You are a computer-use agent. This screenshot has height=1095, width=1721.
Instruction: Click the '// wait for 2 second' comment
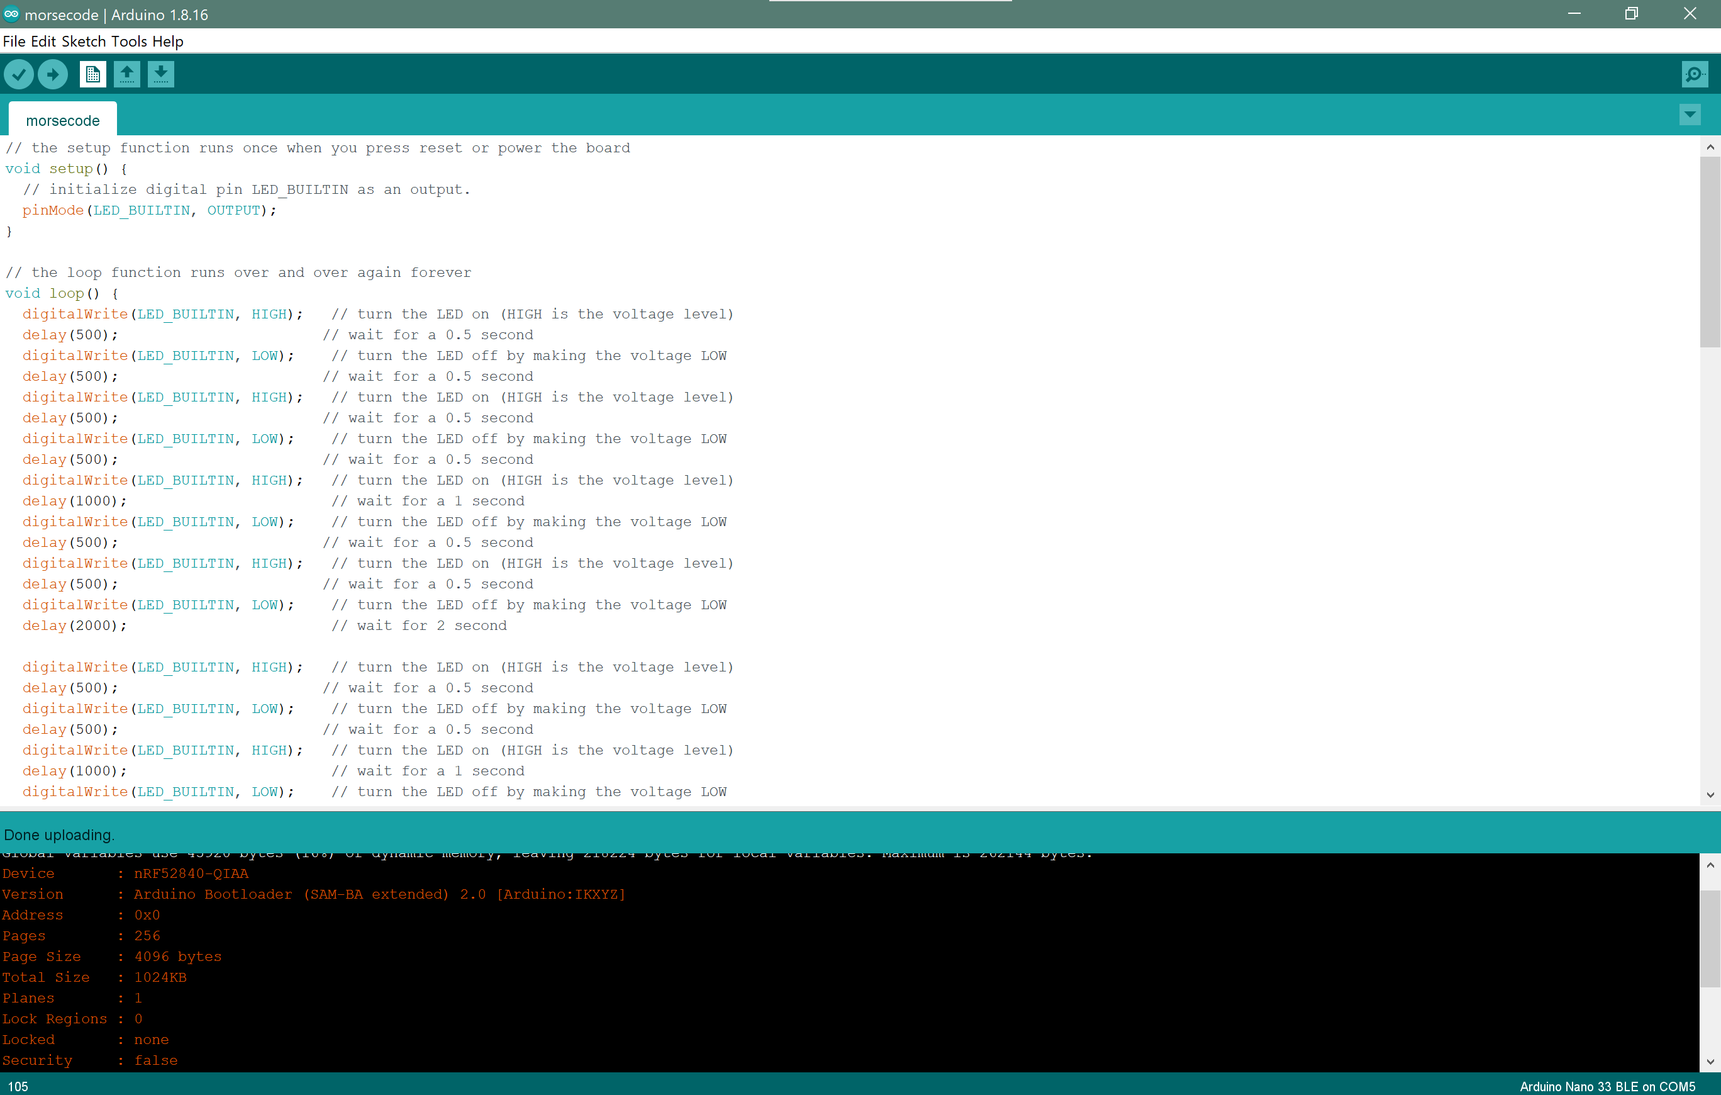(419, 626)
